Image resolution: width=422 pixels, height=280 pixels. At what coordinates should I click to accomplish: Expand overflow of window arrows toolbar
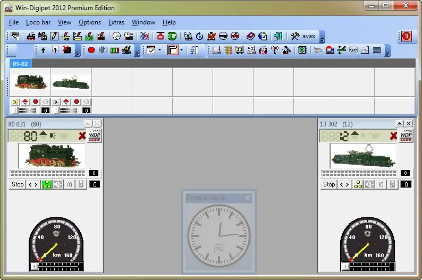[x=78, y=51]
